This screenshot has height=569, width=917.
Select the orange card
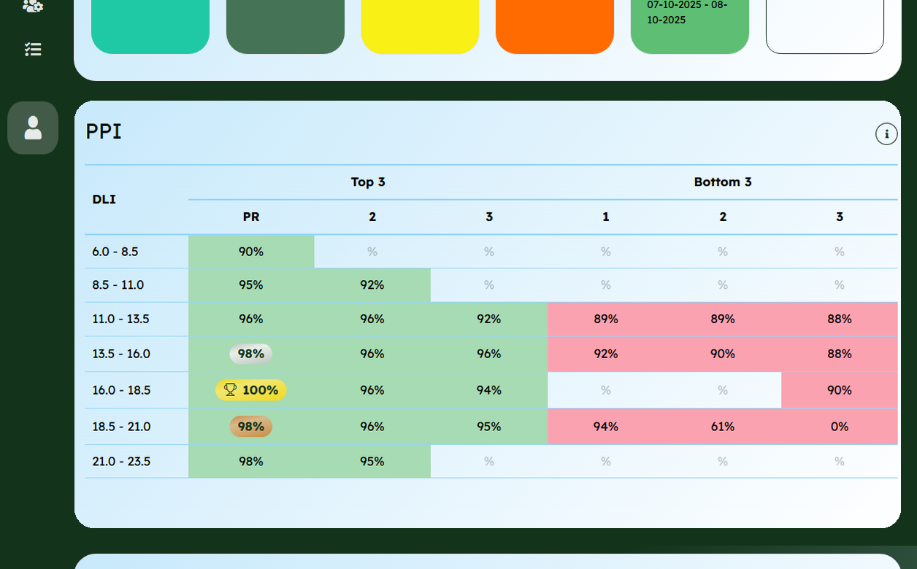555,26
